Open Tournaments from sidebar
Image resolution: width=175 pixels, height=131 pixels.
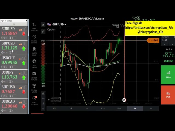click(34, 88)
